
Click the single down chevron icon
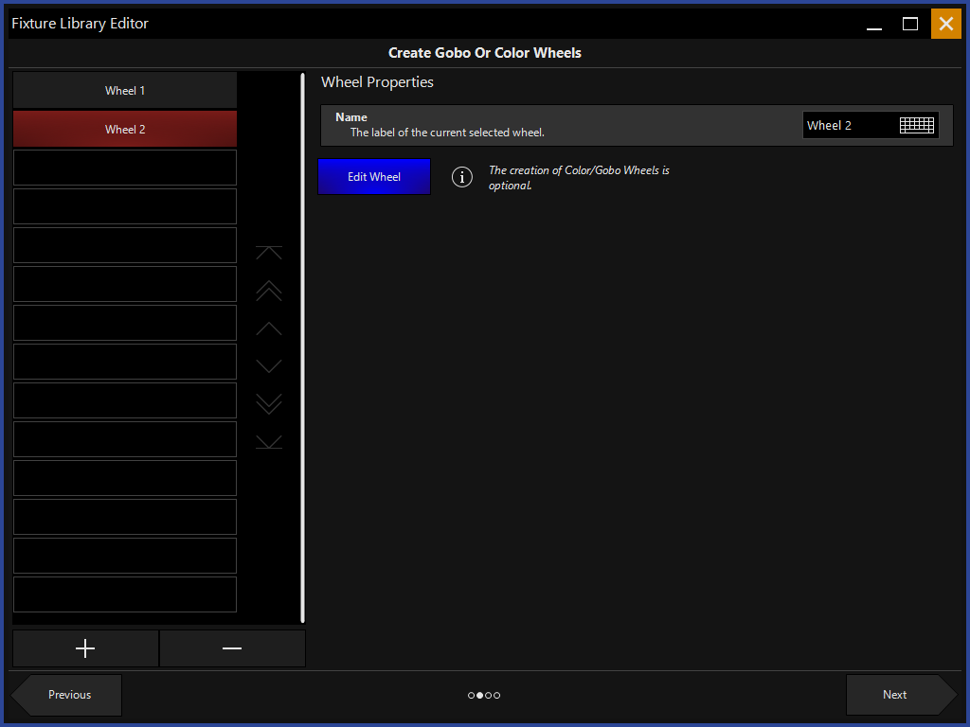[x=269, y=366]
